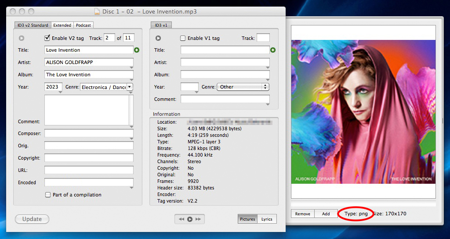Click the Size value 4.03 MB
This screenshot has width=450, height=239.
click(214, 129)
